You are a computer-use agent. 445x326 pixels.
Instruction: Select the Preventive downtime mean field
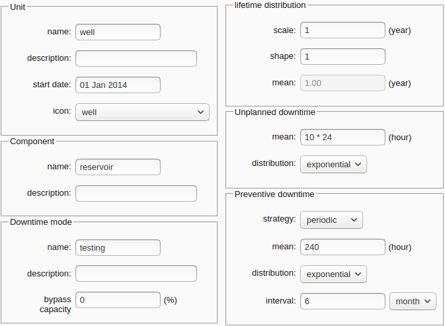click(343, 247)
